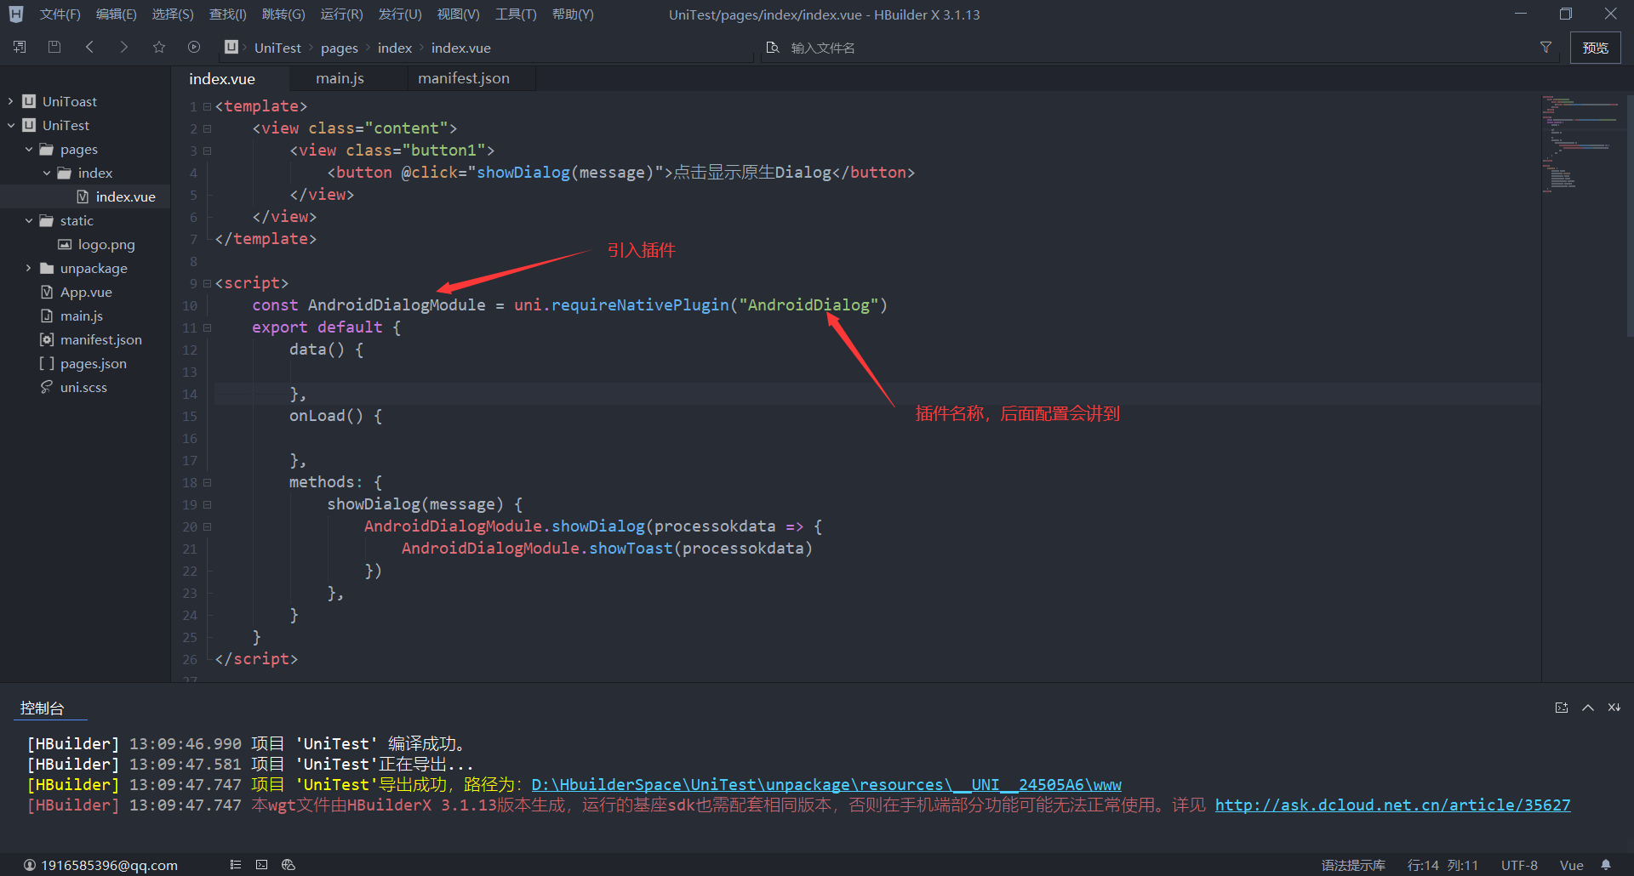Click the run play circle icon
1634x876 pixels.
tap(194, 48)
